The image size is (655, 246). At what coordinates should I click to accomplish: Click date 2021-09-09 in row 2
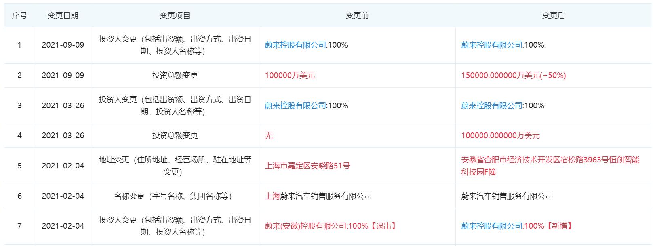point(63,76)
